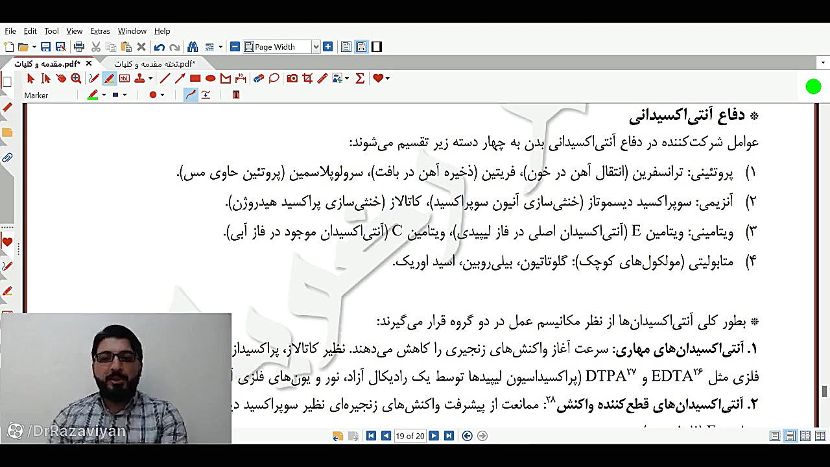Open the Edit menu
This screenshot has width=830, height=467.
pyautogui.click(x=30, y=31)
